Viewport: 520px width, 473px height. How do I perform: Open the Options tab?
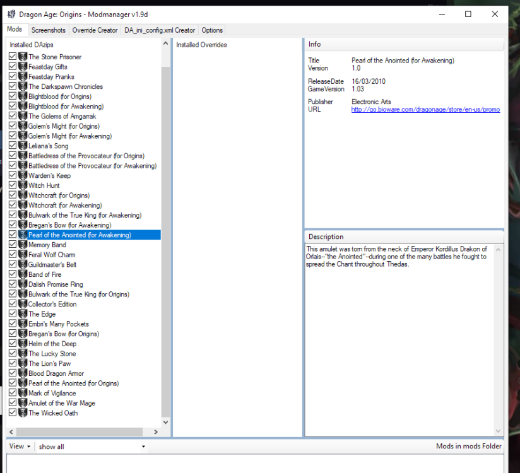212,30
